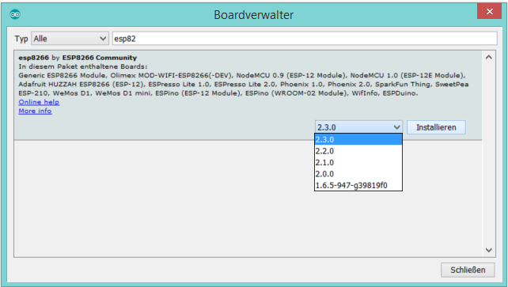Choose version 2.1.0 from the list
The height and width of the screenshot is (287, 508).
coord(358,162)
